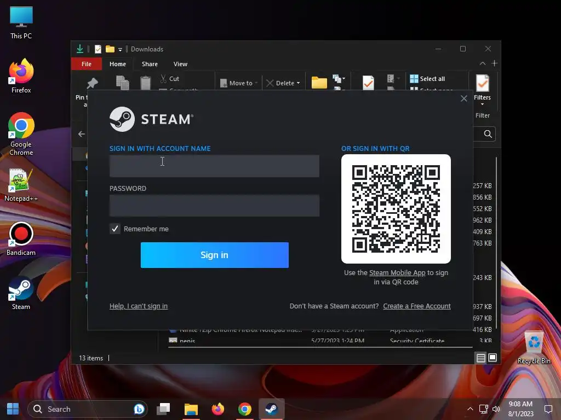Click the blue Sign in button
Image resolution: width=561 pixels, height=420 pixels.
(x=215, y=255)
